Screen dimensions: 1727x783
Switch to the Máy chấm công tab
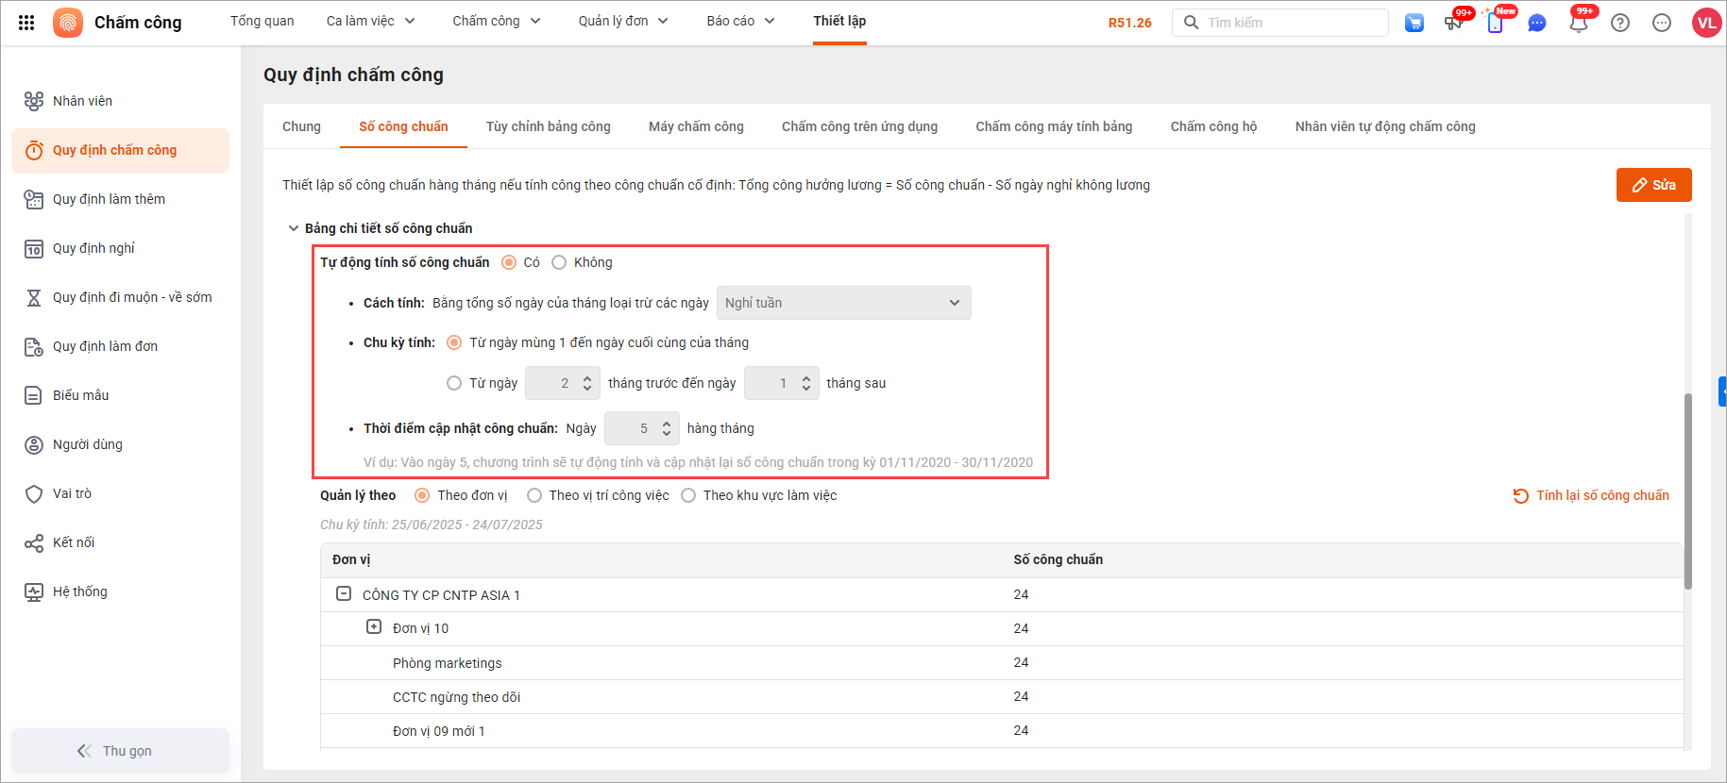click(696, 126)
